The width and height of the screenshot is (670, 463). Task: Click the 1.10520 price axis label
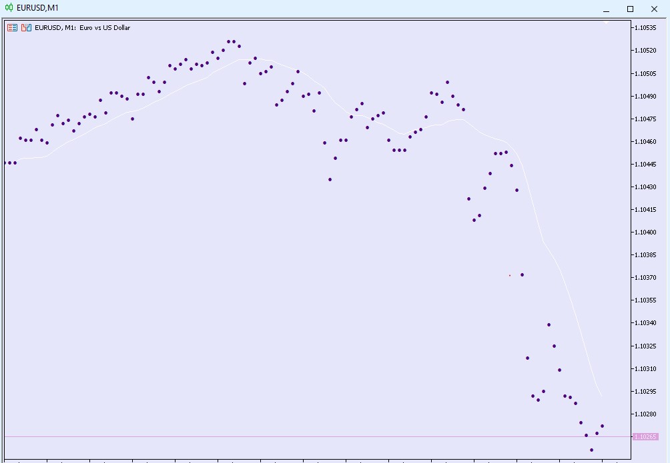pyautogui.click(x=645, y=51)
